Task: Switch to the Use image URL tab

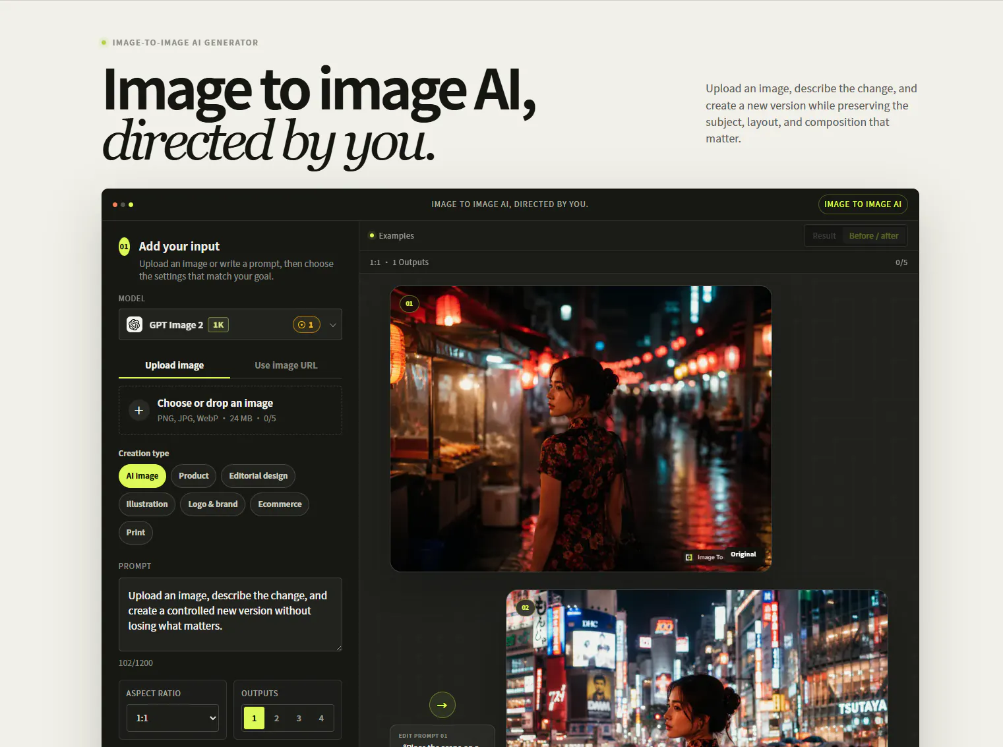Action: point(286,365)
